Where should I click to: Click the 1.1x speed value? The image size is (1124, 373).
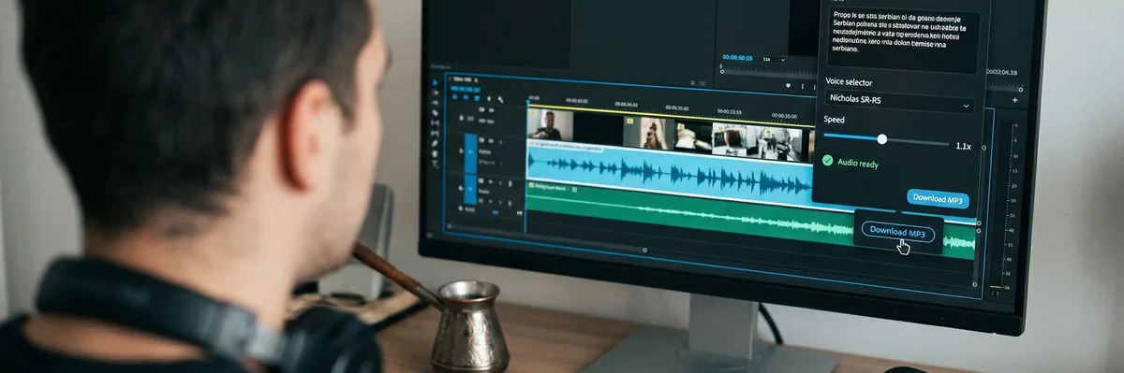(x=963, y=146)
